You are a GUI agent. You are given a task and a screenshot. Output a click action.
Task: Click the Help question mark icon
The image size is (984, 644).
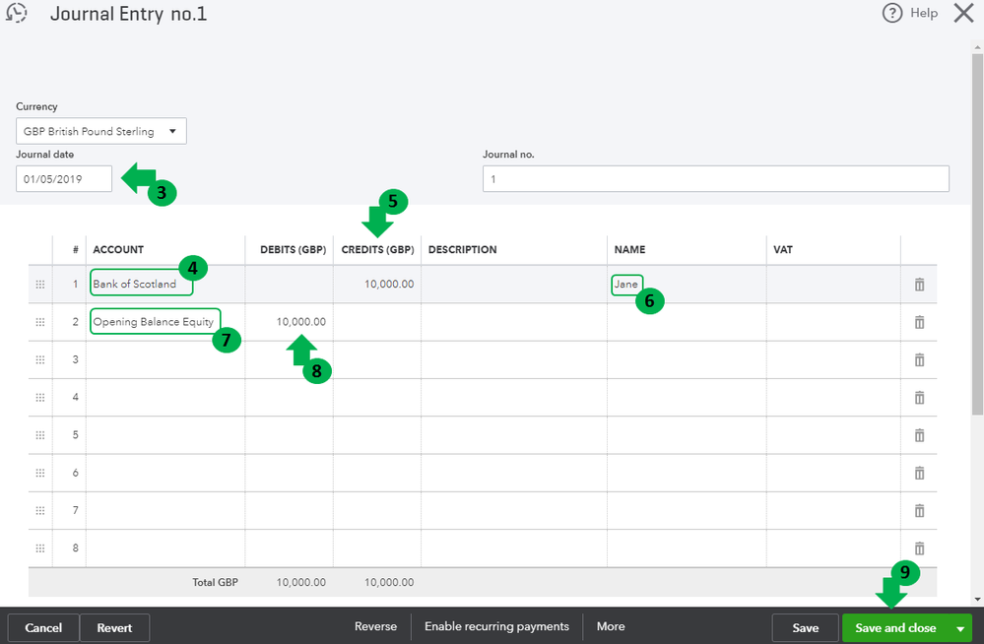892,14
